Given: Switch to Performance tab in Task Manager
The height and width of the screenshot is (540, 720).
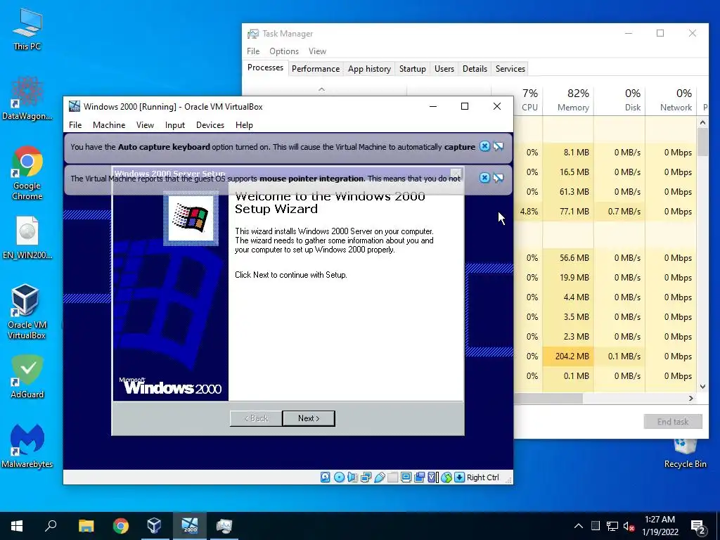Looking at the screenshot, I should 316,68.
